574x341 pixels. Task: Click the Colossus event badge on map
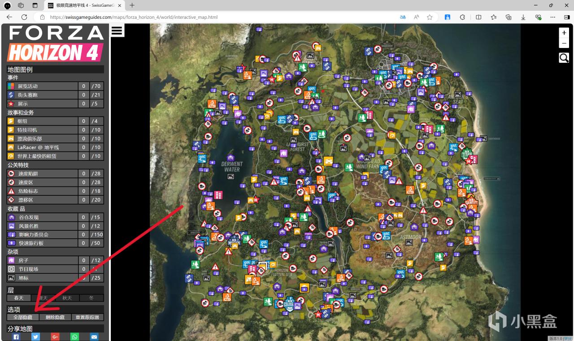pyautogui.click(x=289, y=304)
